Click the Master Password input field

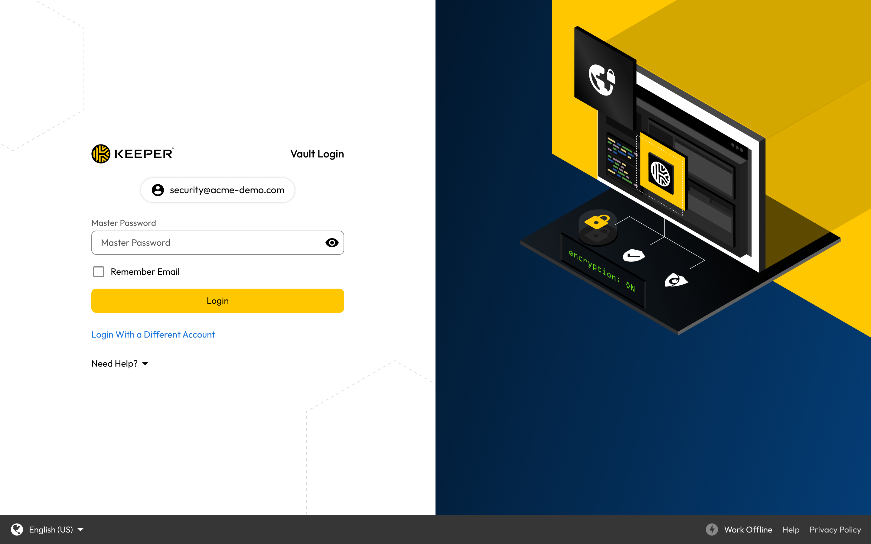pyautogui.click(x=218, y=243)
